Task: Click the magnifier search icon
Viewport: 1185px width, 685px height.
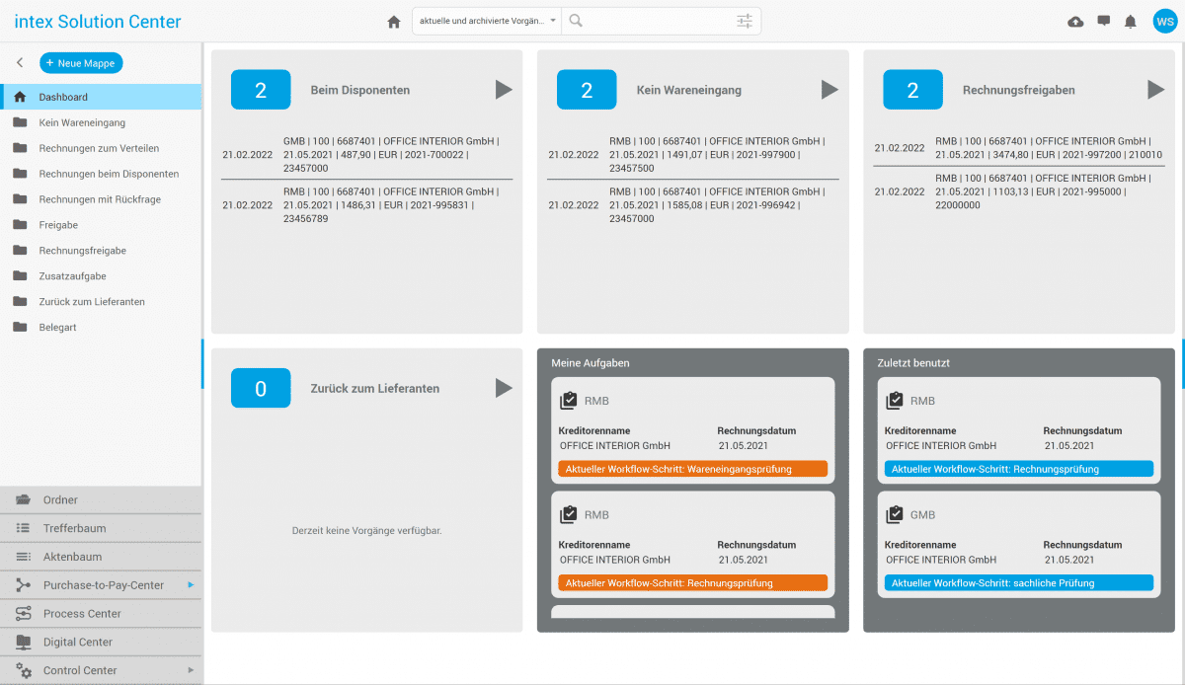Action: 576,21
